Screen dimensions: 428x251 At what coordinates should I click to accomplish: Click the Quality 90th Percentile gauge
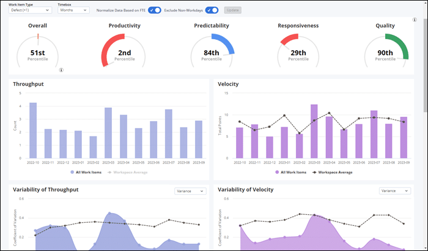[x=385, y=51]
